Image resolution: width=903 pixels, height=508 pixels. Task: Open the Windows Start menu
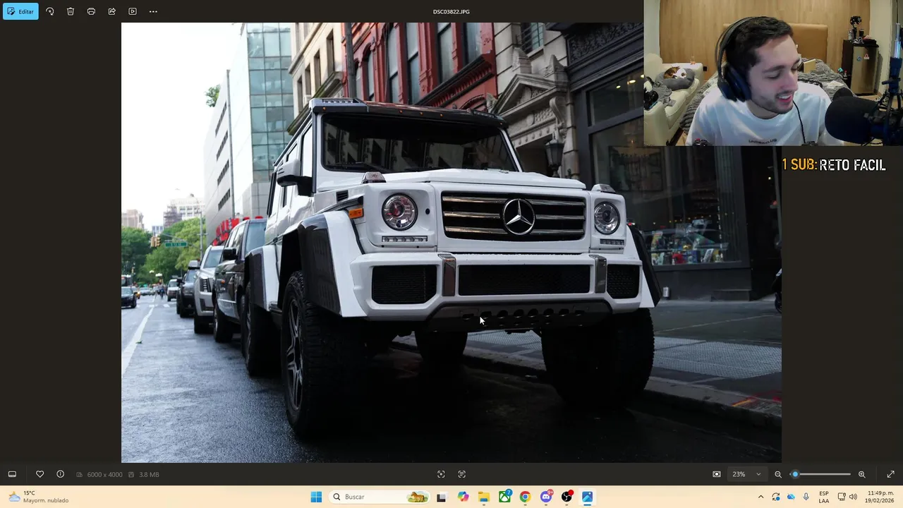316,497
